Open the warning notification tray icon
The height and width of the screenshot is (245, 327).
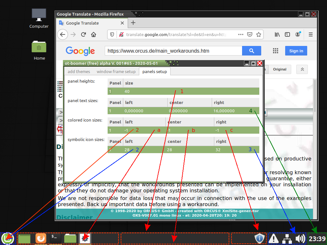point(273,239)
